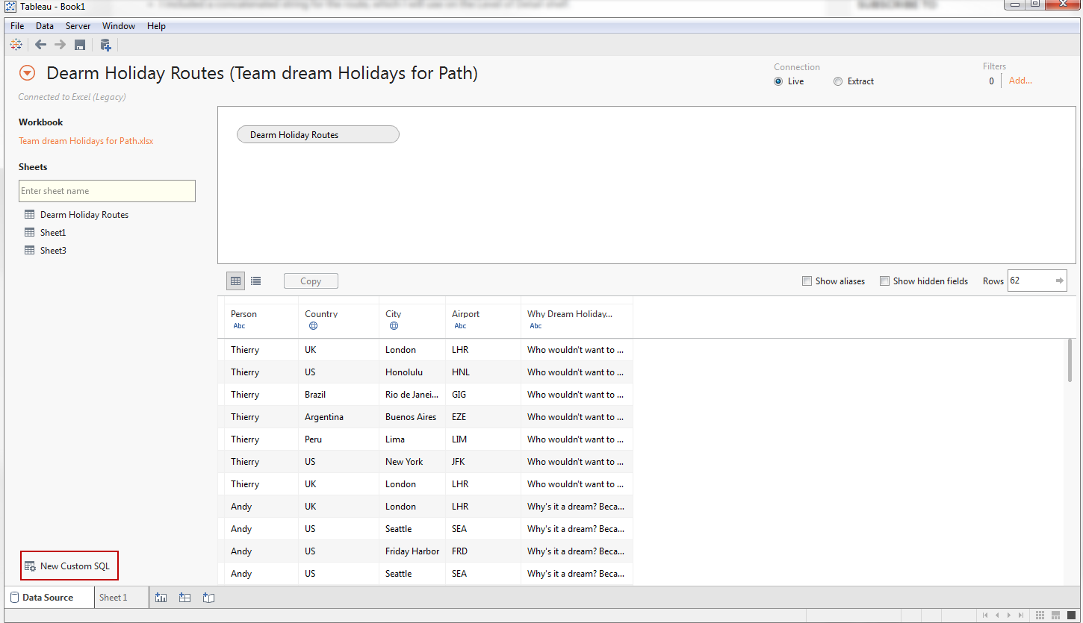Viewport: 1083px width, 623px height.
Task: Open the Data menu
Action: [45, 26]
